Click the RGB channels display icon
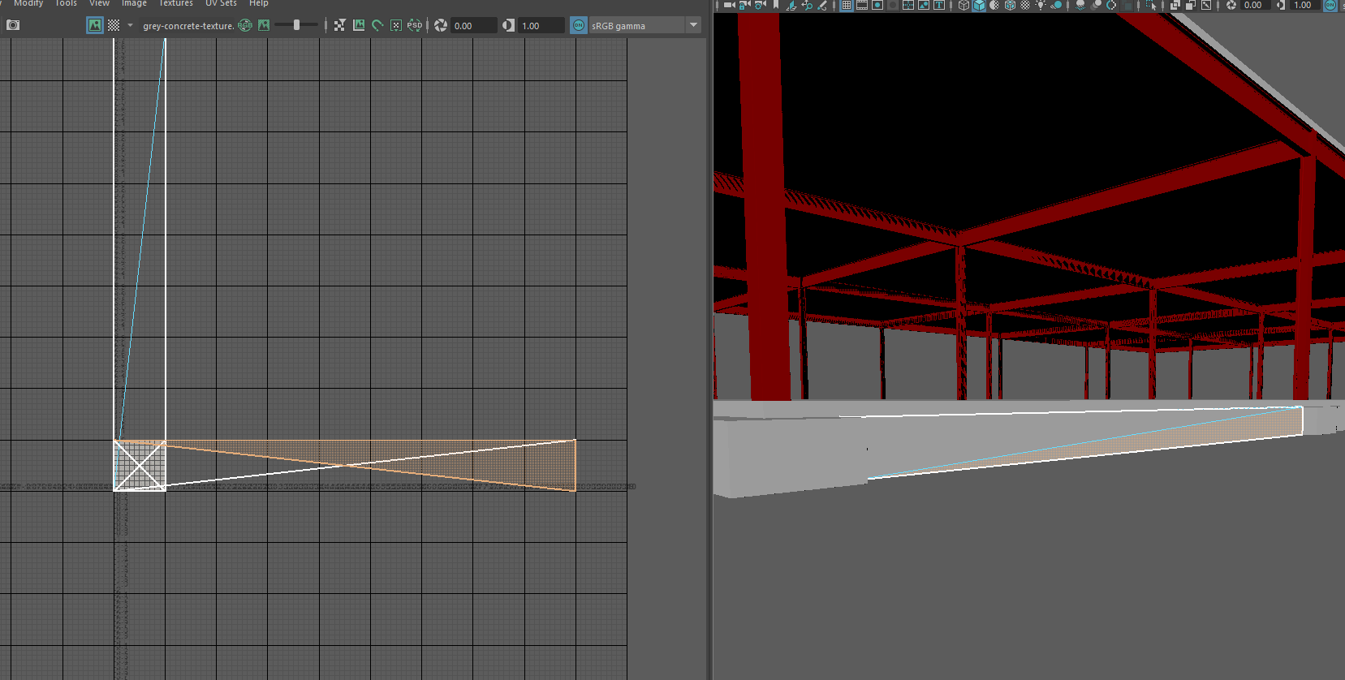1345x680 pixels. point(245,25)
